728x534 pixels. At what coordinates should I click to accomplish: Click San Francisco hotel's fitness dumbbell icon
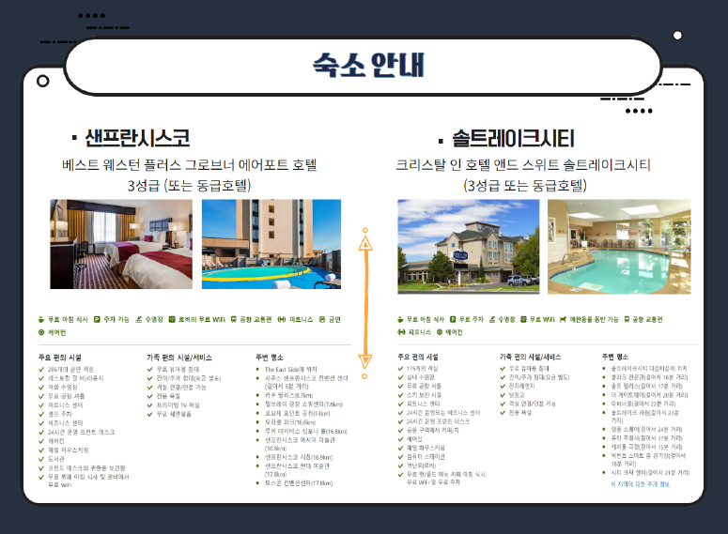tap(282, 319)
